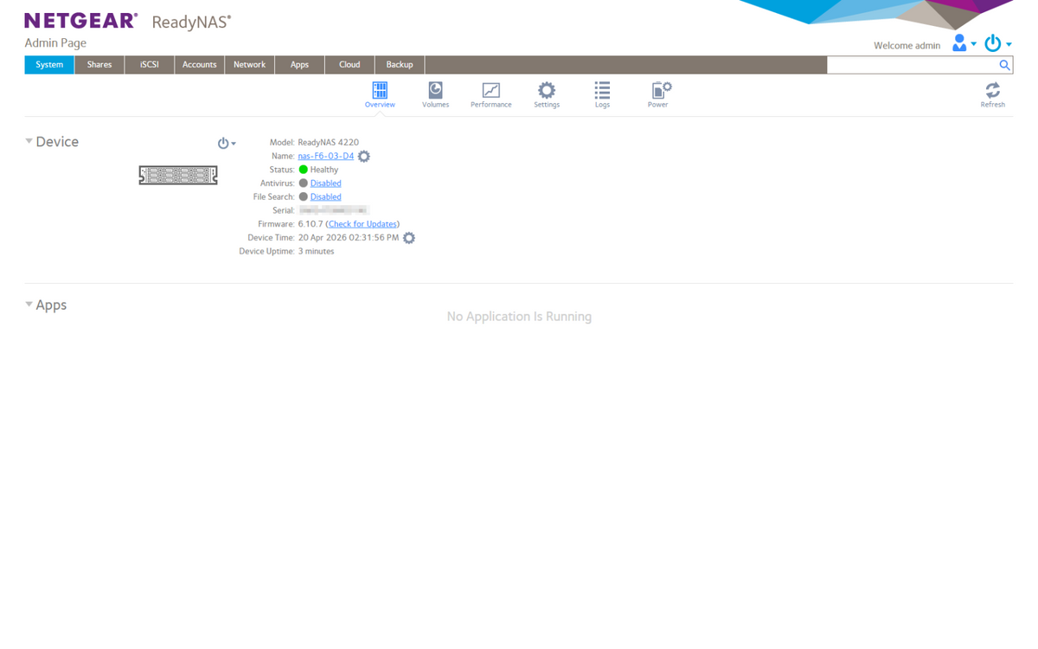Click the Device Uptime value 3 minutes
The height and width of the screenshot is (649, 1038).
point(316,252)
